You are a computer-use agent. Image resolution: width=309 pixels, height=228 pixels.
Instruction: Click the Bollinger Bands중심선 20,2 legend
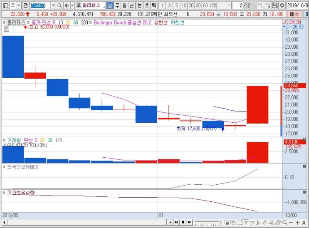122,22
